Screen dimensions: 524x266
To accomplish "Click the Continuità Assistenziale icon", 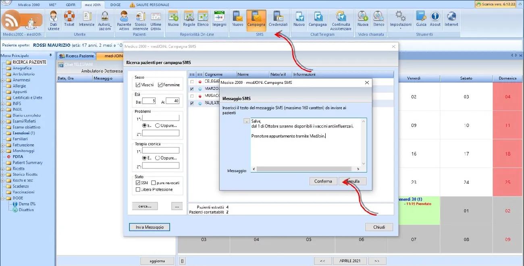I will pyautogui.click(x=341, y=20).
